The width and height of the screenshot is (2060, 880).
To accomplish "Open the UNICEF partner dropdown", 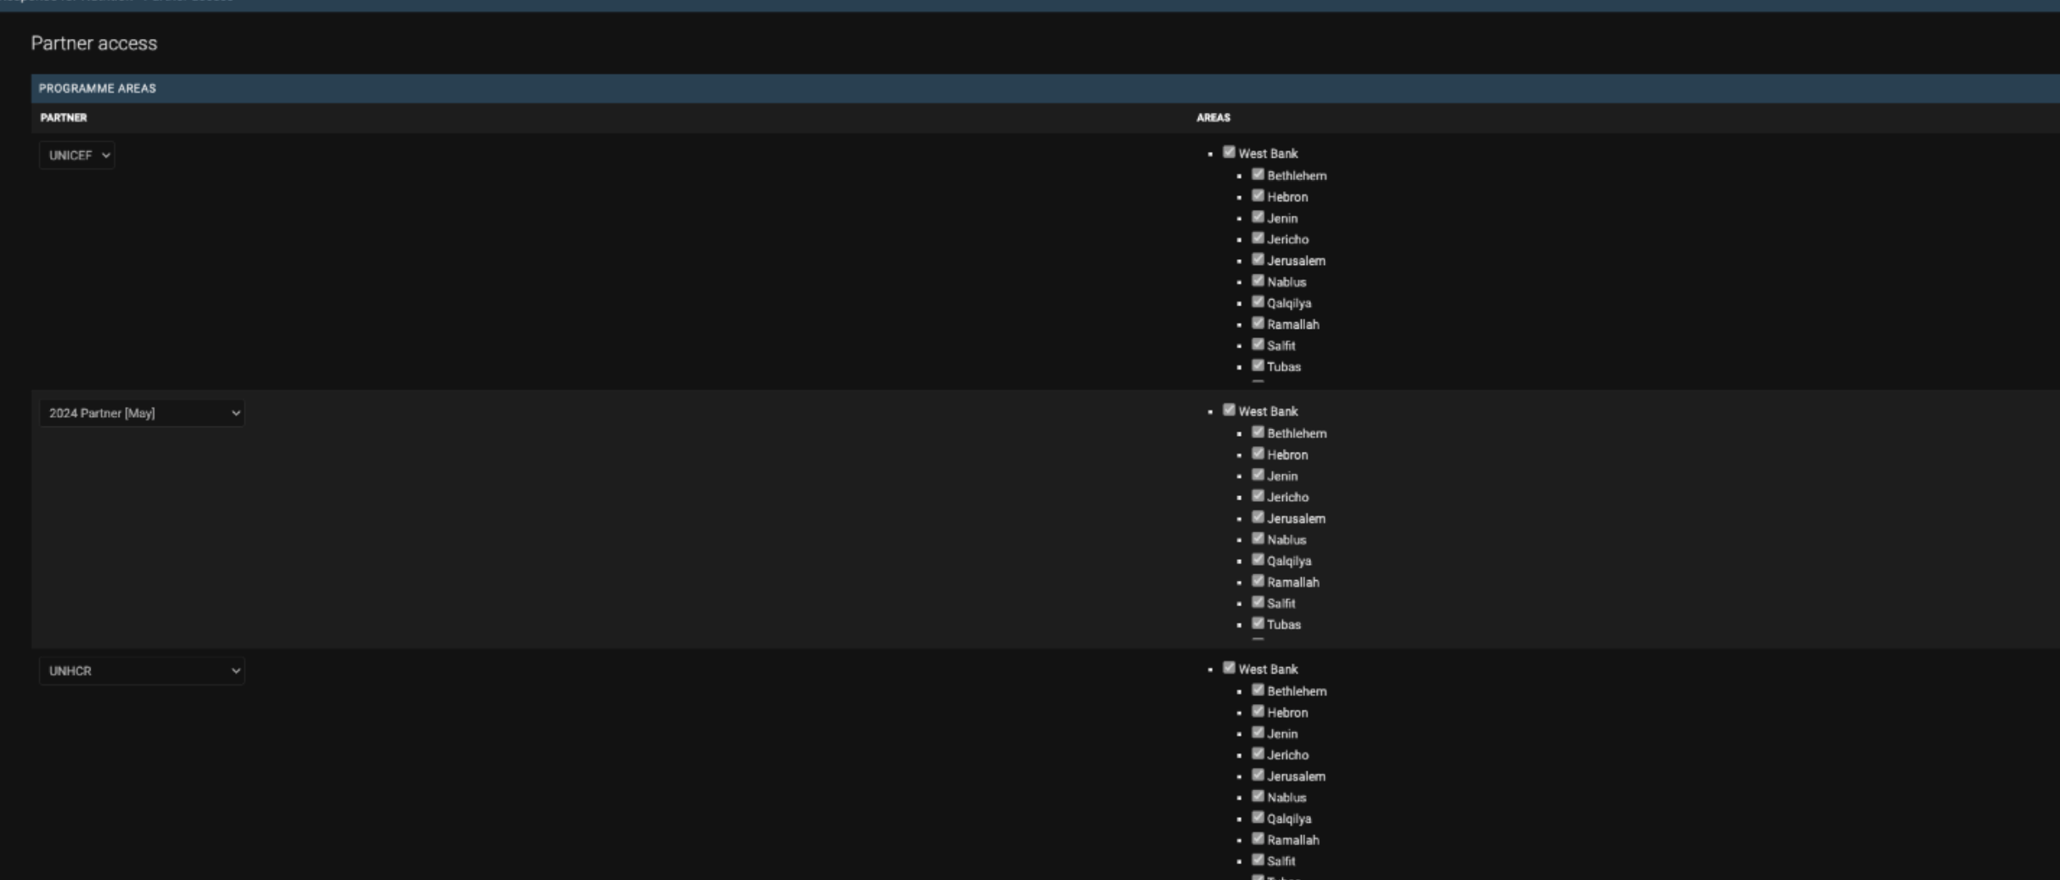I will pyautogui.click(x=76, y=155).
